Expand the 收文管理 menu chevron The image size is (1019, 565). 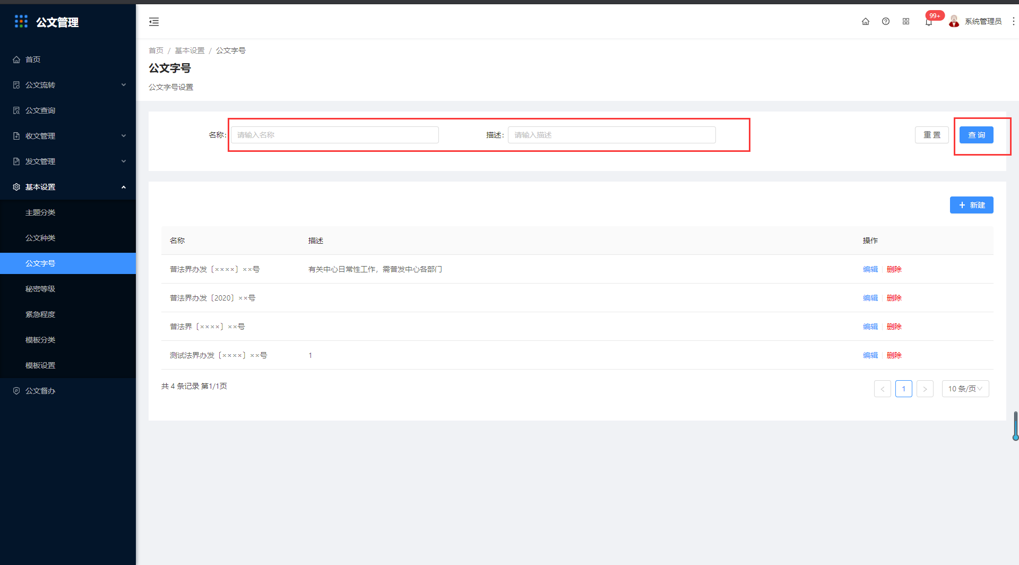pos(124,136)
